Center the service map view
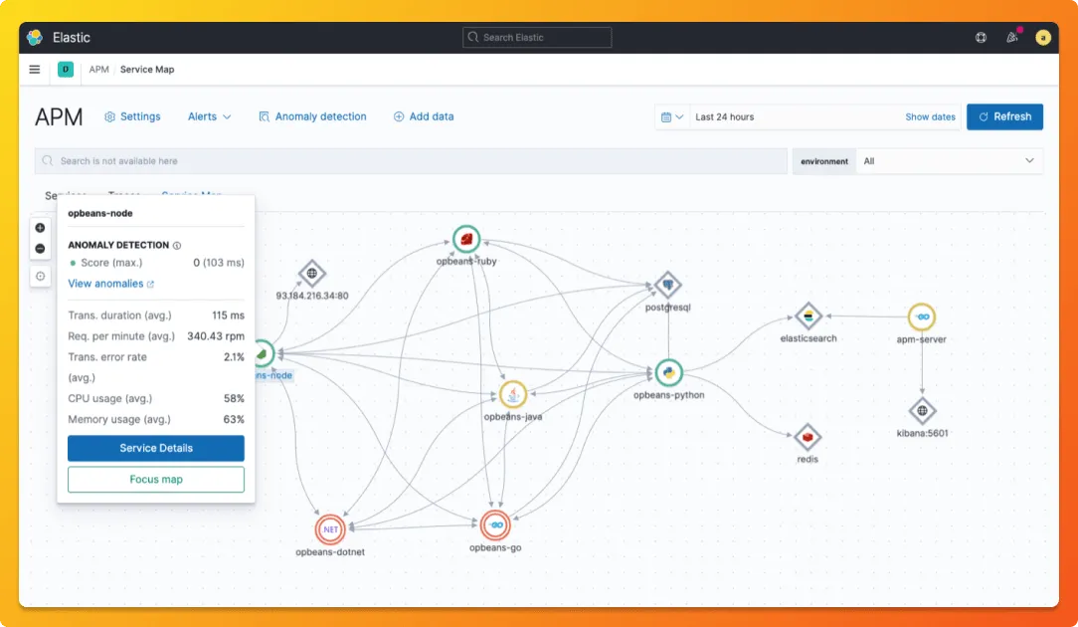 (x=40, y=276)
